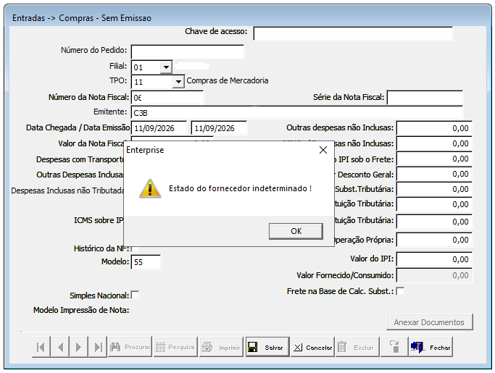Focus the Número do Pedido field
Image resolution: width=495 pixels, height=373 pixels.
coord(188,51)
